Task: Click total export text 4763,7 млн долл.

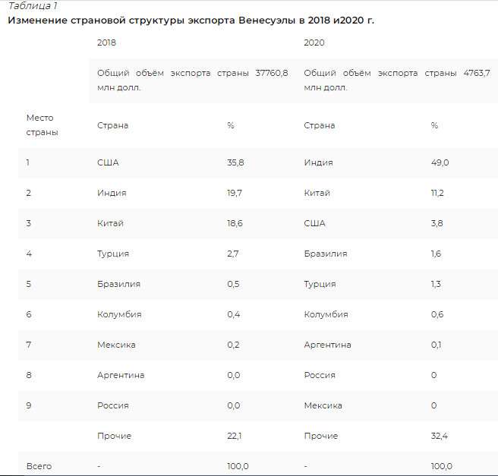Action: click(397, 80)
